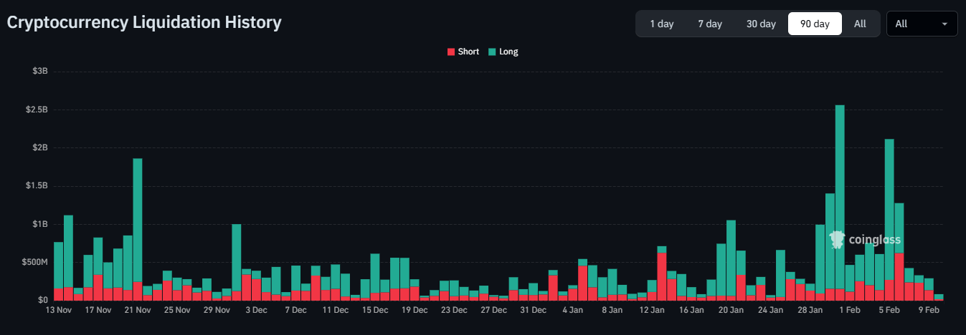This screenshot has height=335, width=966.
Task: Toggle the Short series legend label
Action: 468,52
